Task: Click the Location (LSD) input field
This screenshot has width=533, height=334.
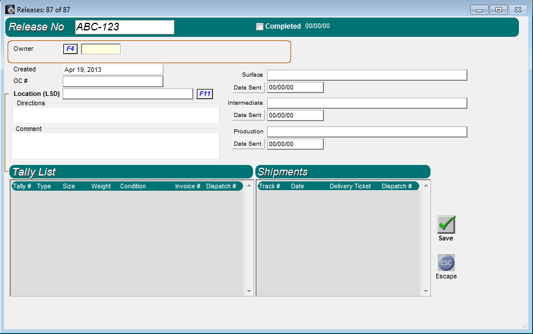Action: 127,94
